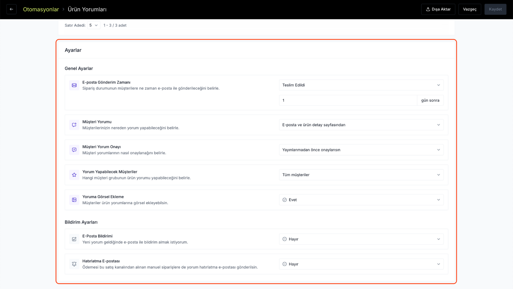Click the 'E-Posta Bildirimi' label
The height and width of the screenshot is (289, 513).
click(98, 236)
